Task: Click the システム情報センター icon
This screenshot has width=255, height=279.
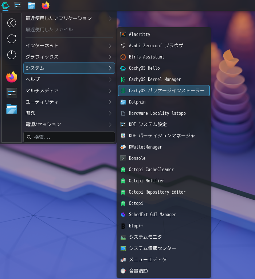Action: 123,248
